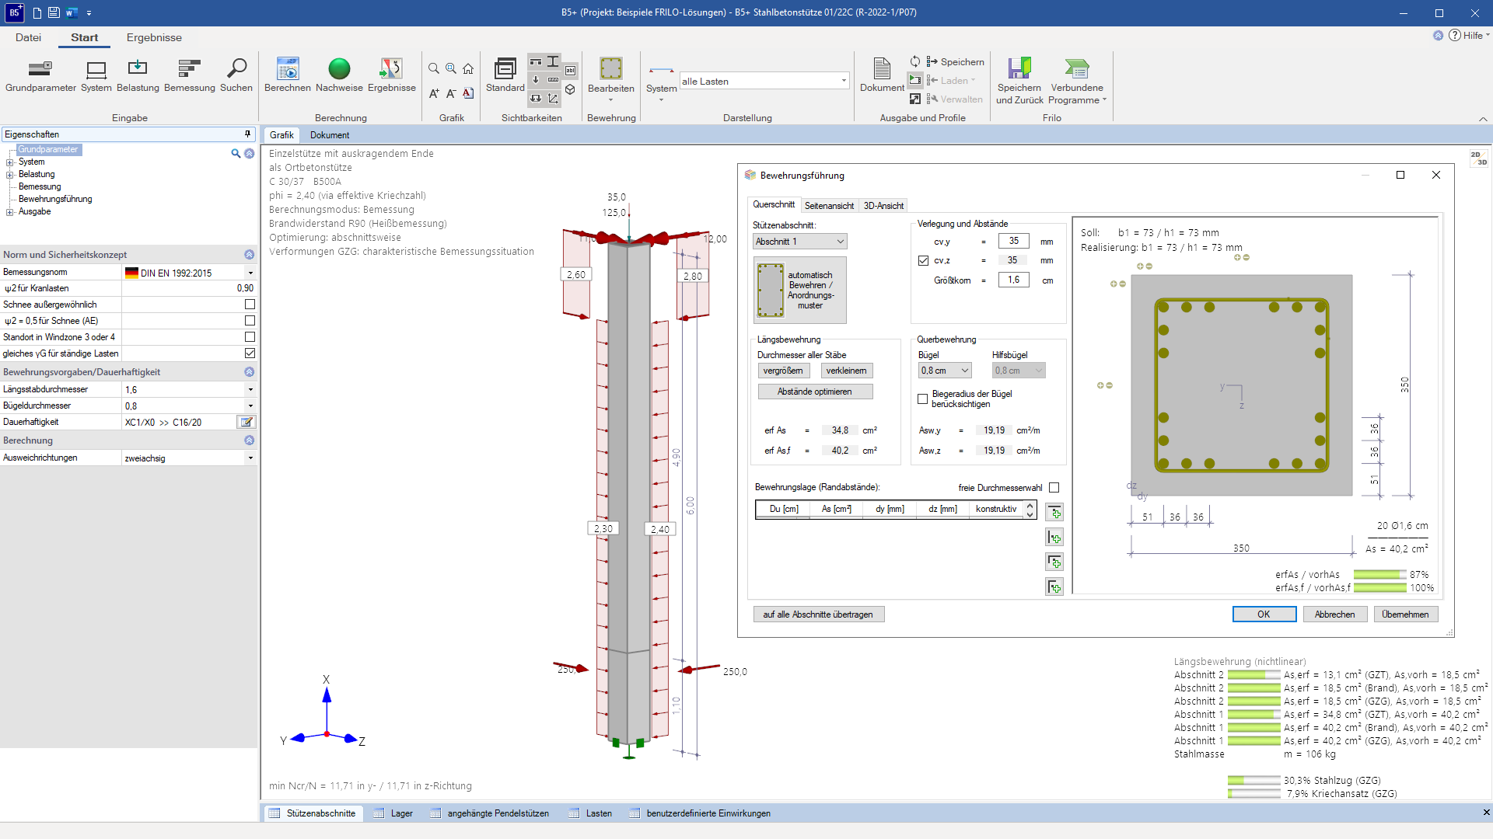Click vergrößern bar diameter button
1493x839 pixels.
pyautogui.click(x=783, y=371)
